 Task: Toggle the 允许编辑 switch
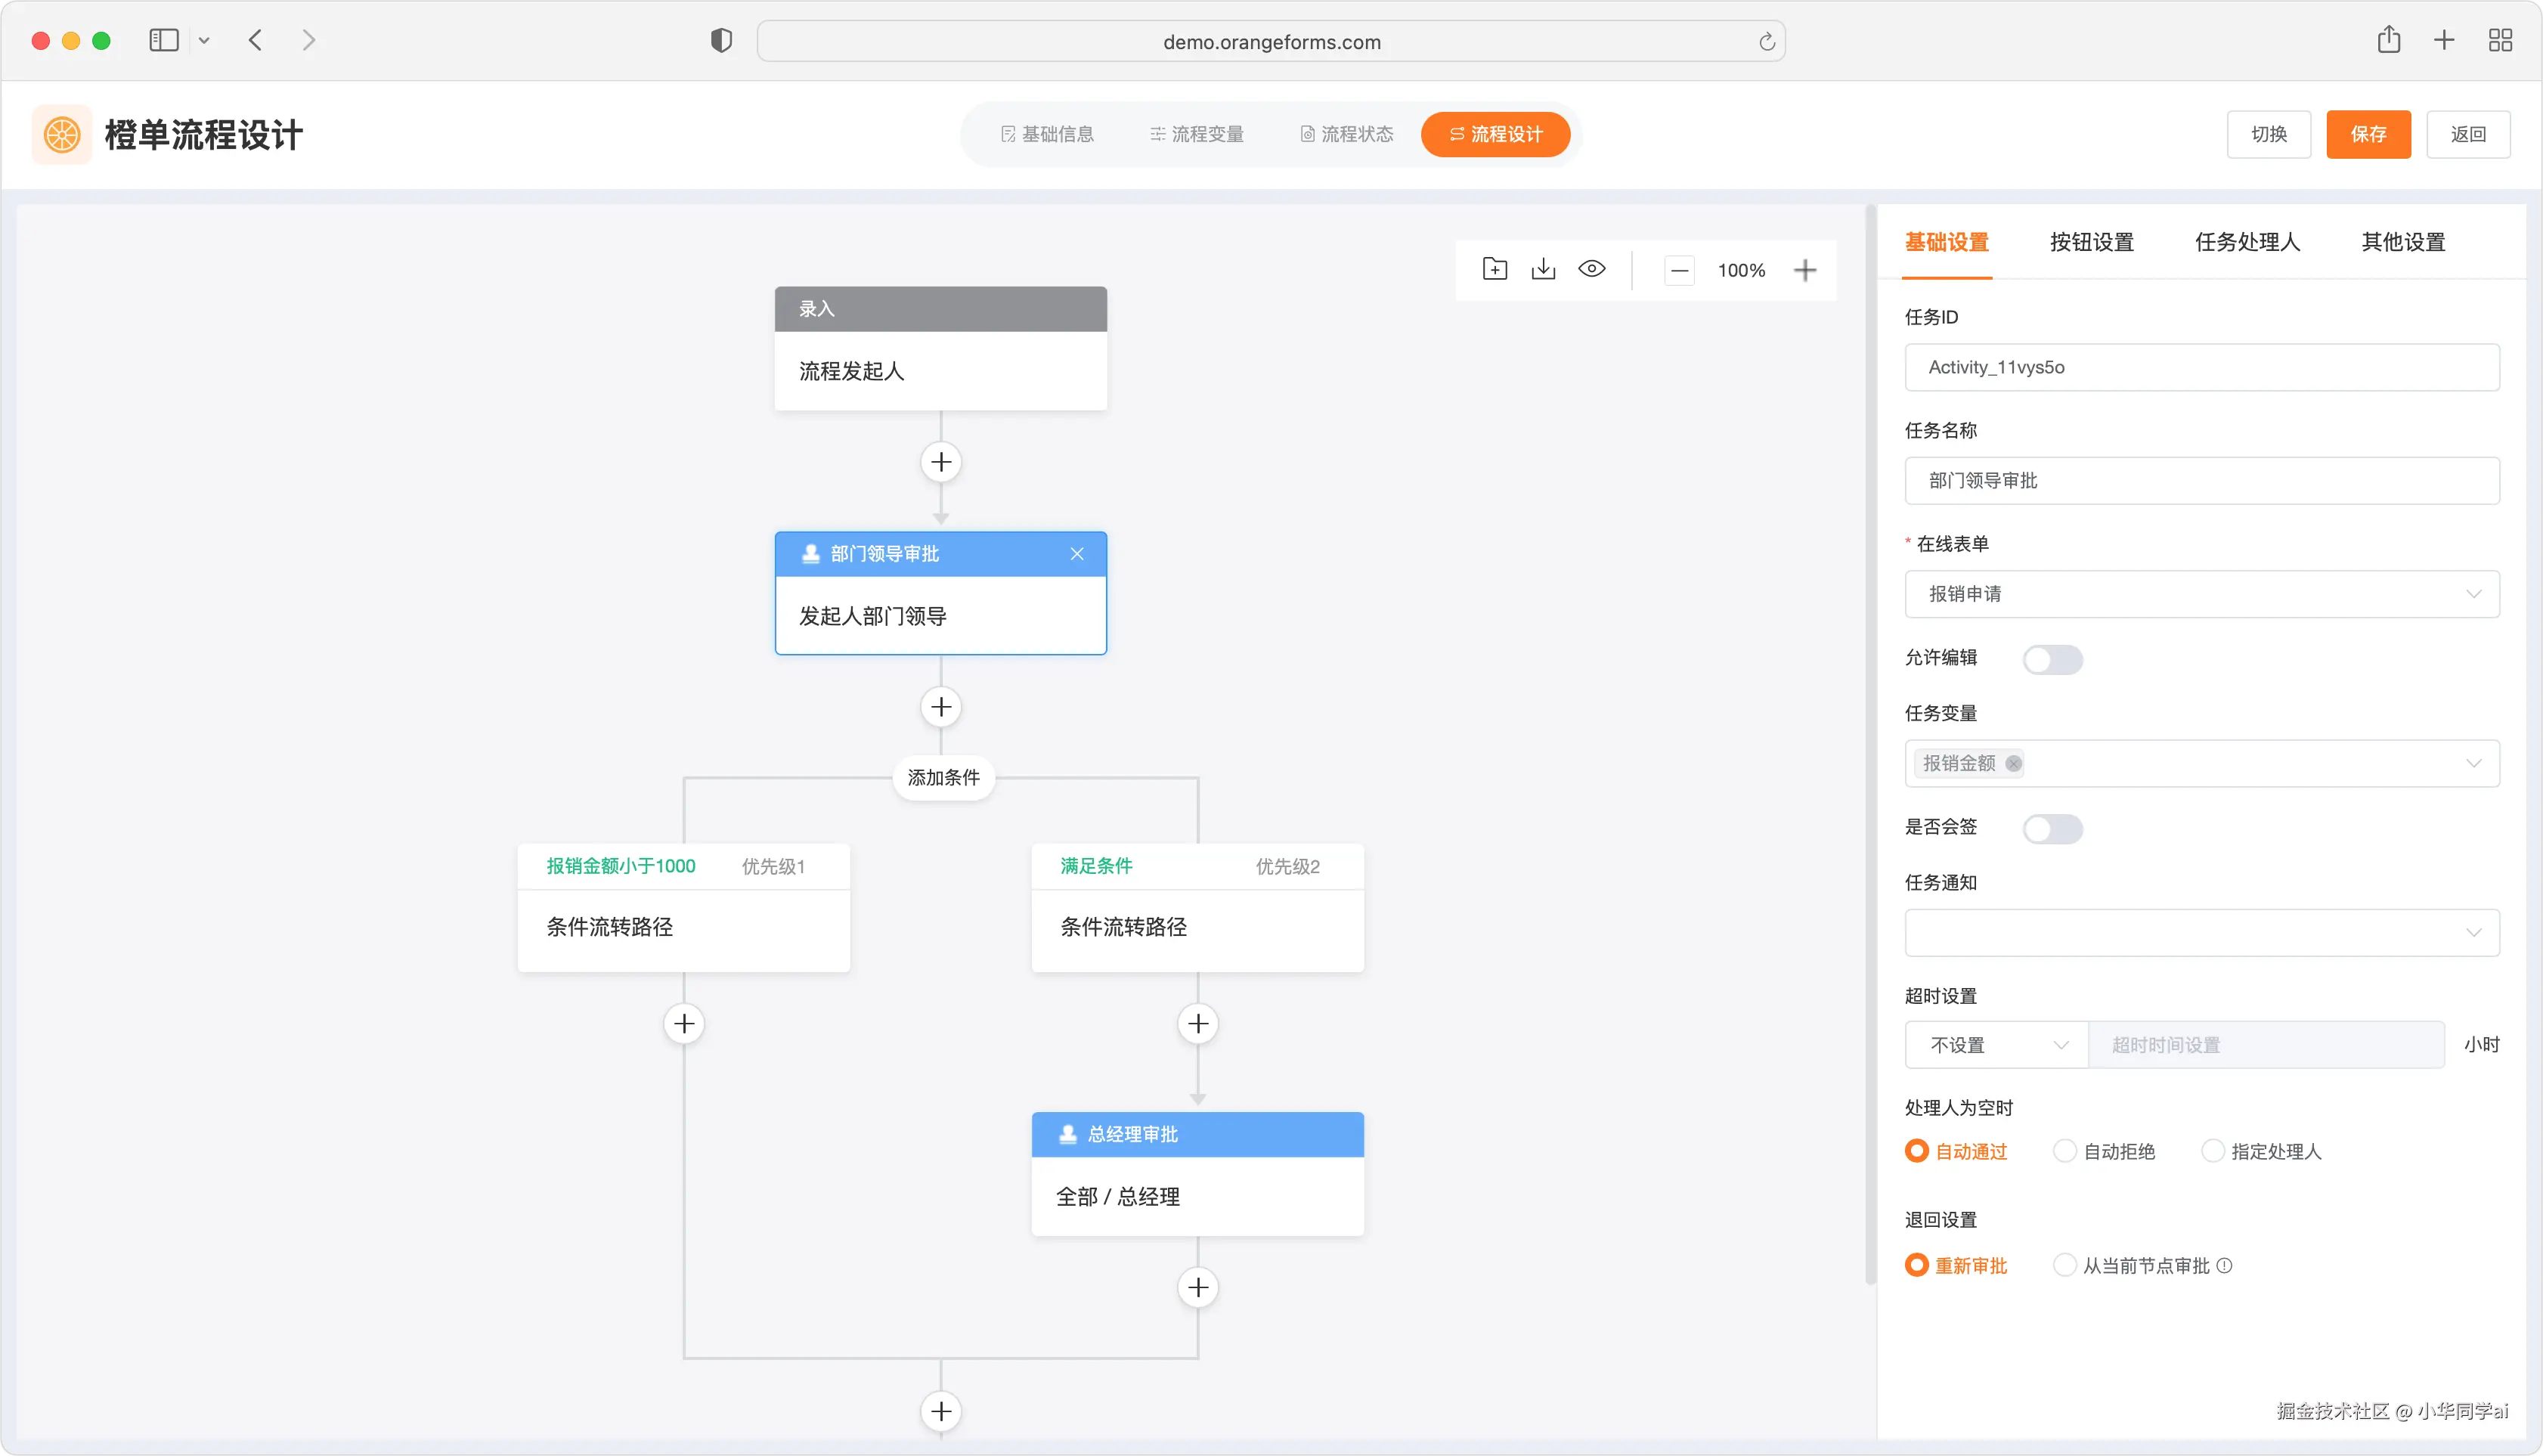click(x=2052, y=659)
